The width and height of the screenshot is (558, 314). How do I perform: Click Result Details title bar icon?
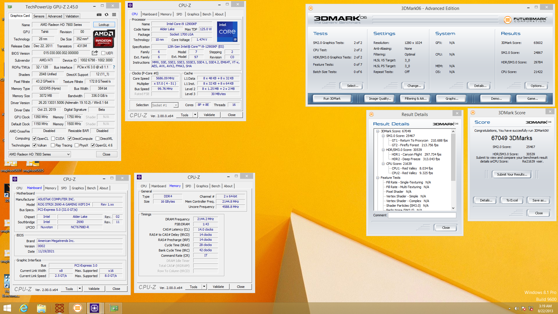[371, 114]
